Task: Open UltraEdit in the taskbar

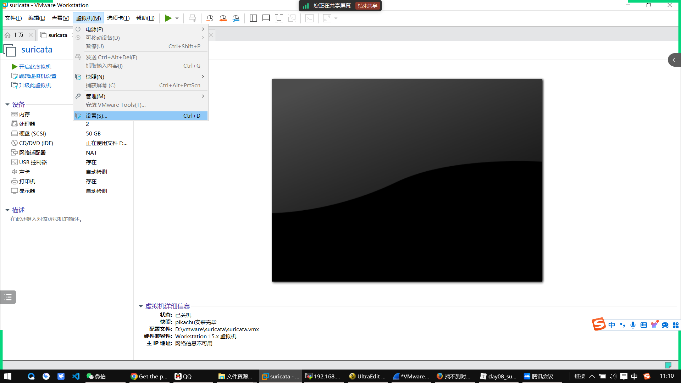Action: tap(368, 376)
